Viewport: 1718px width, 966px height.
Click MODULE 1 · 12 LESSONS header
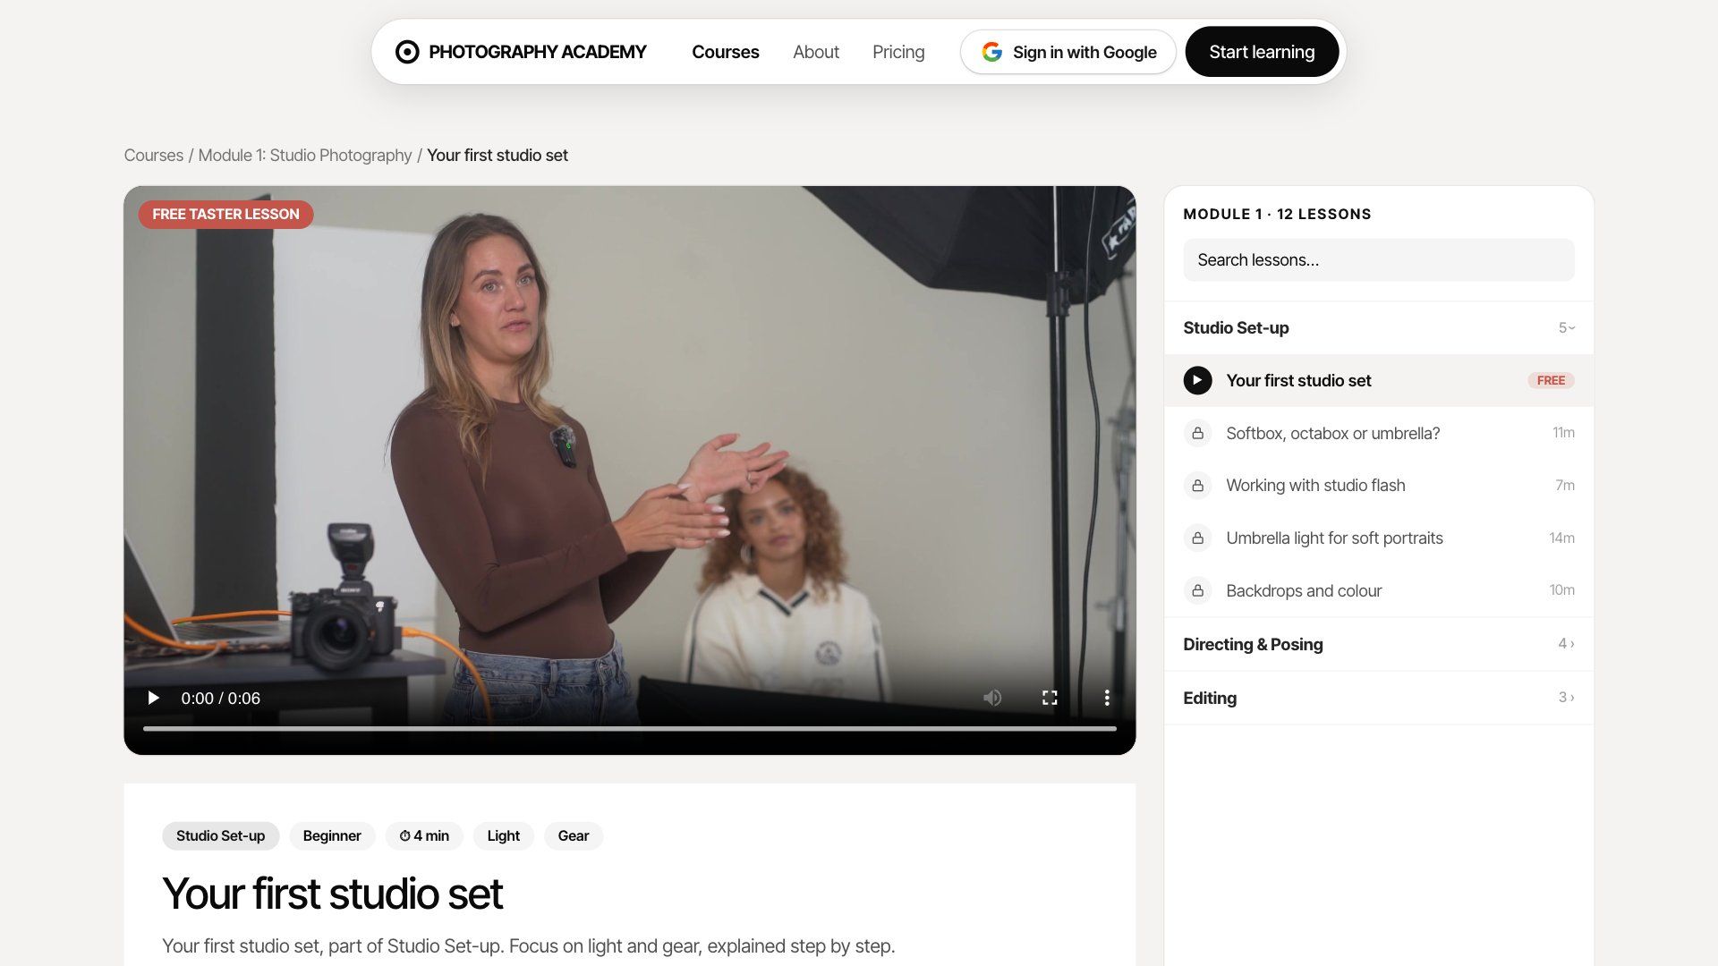point(1277,215)
